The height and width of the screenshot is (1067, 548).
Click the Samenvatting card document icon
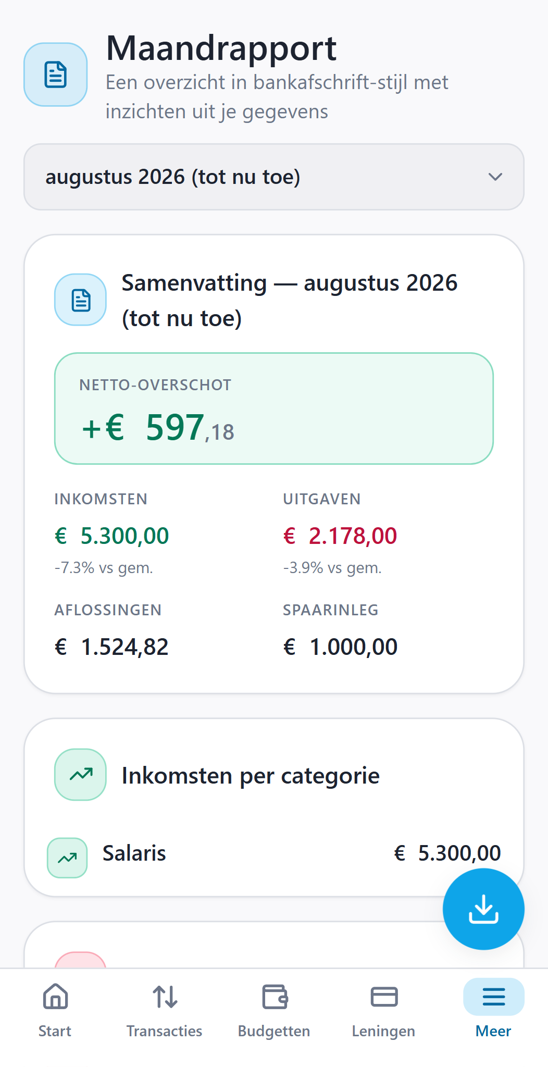point(81,300)
